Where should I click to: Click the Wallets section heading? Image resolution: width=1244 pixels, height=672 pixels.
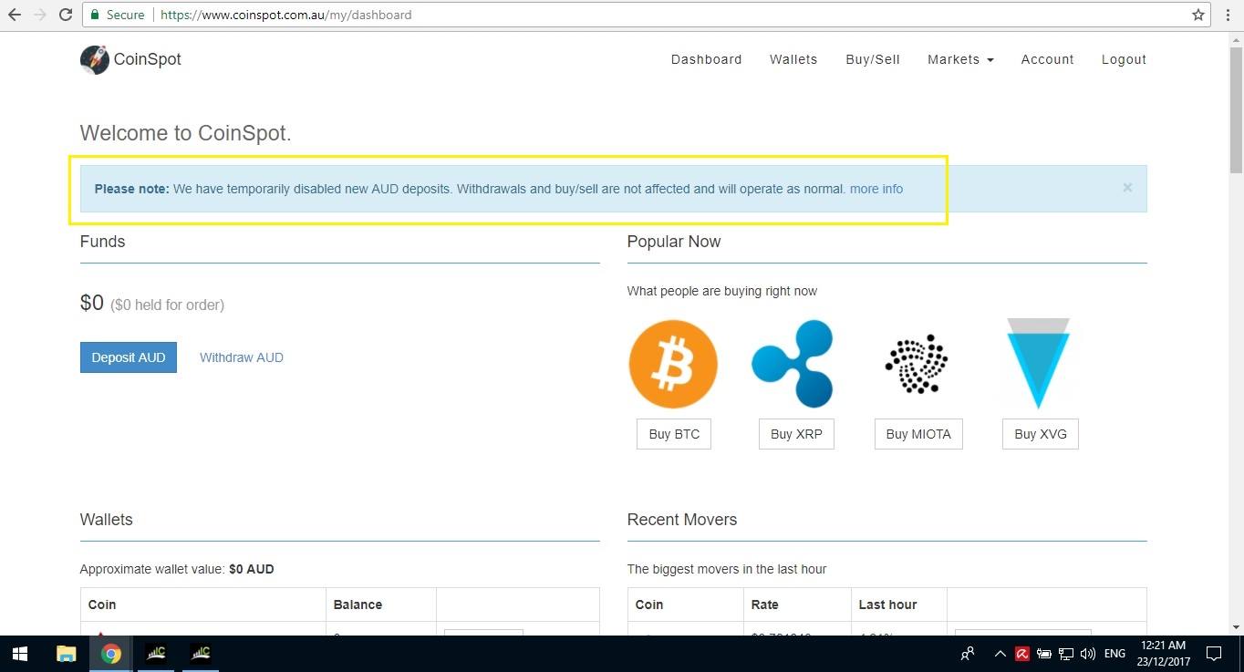point(107,520)
